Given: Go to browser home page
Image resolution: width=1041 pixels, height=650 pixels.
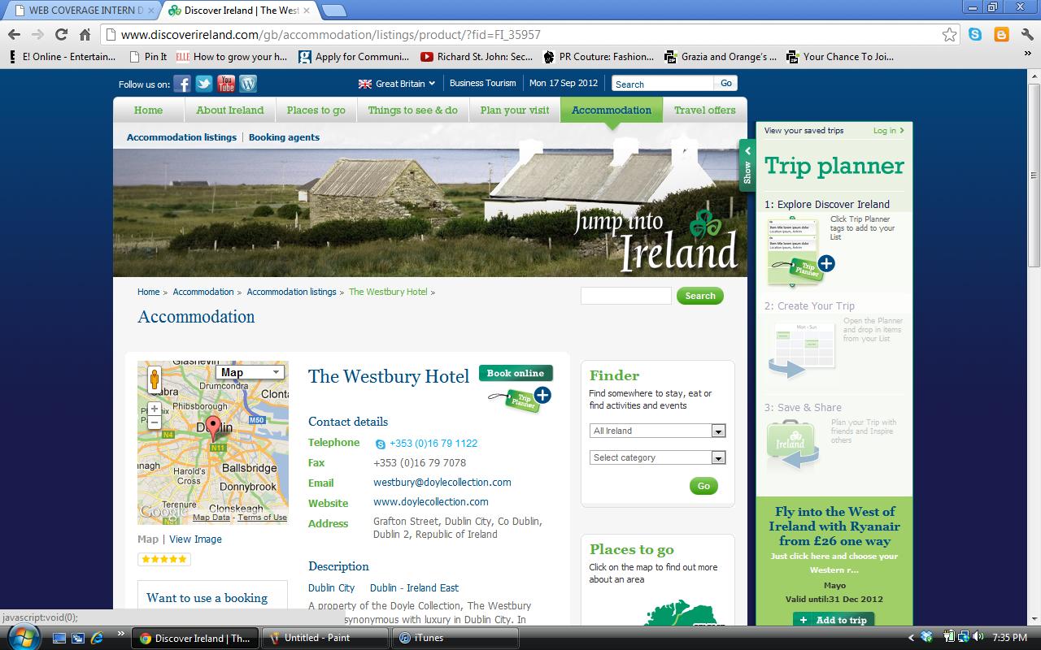Looking at the screenshot, I should (85, 34).
